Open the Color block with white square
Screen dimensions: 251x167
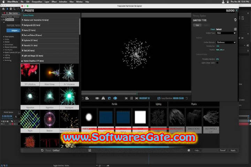tap(140, 117)
